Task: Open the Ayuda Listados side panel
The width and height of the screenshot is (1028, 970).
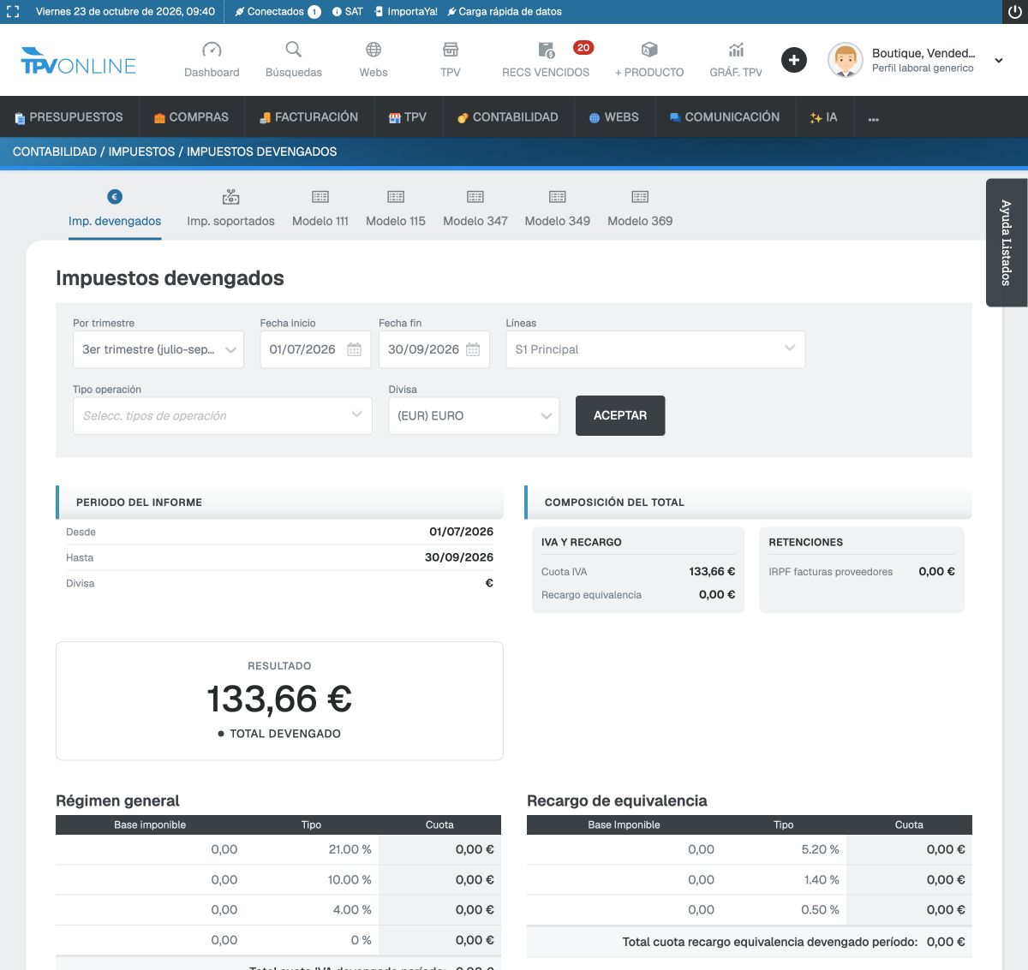Action: (x=1007, y=242)
